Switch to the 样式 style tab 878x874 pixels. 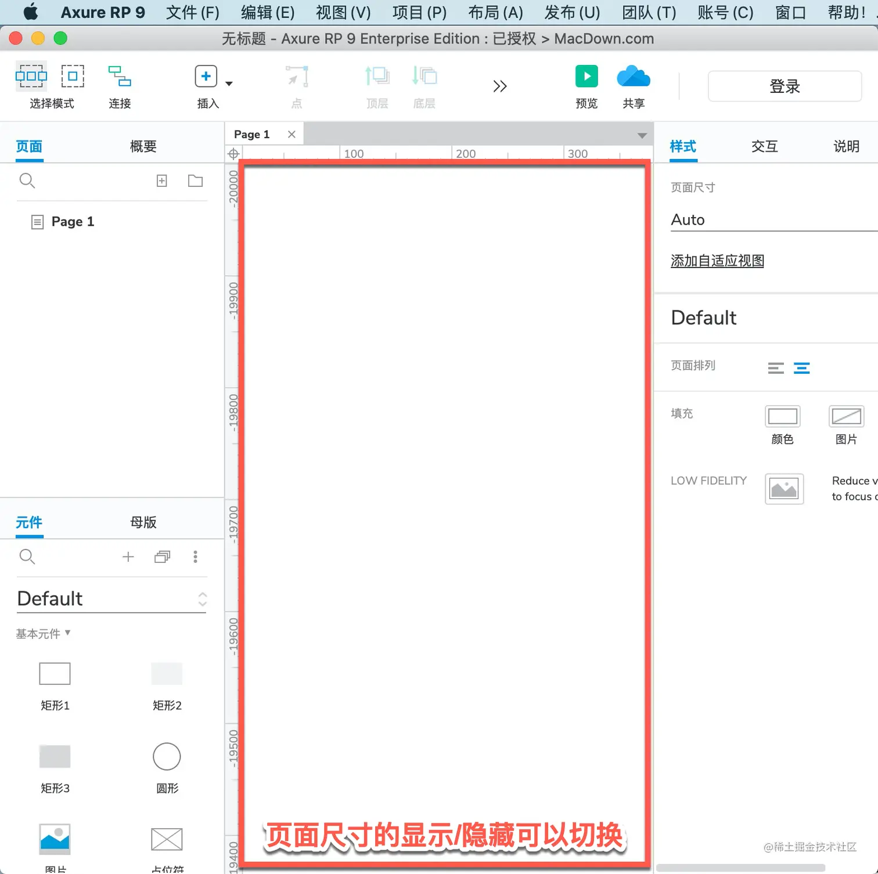point(683,146)
